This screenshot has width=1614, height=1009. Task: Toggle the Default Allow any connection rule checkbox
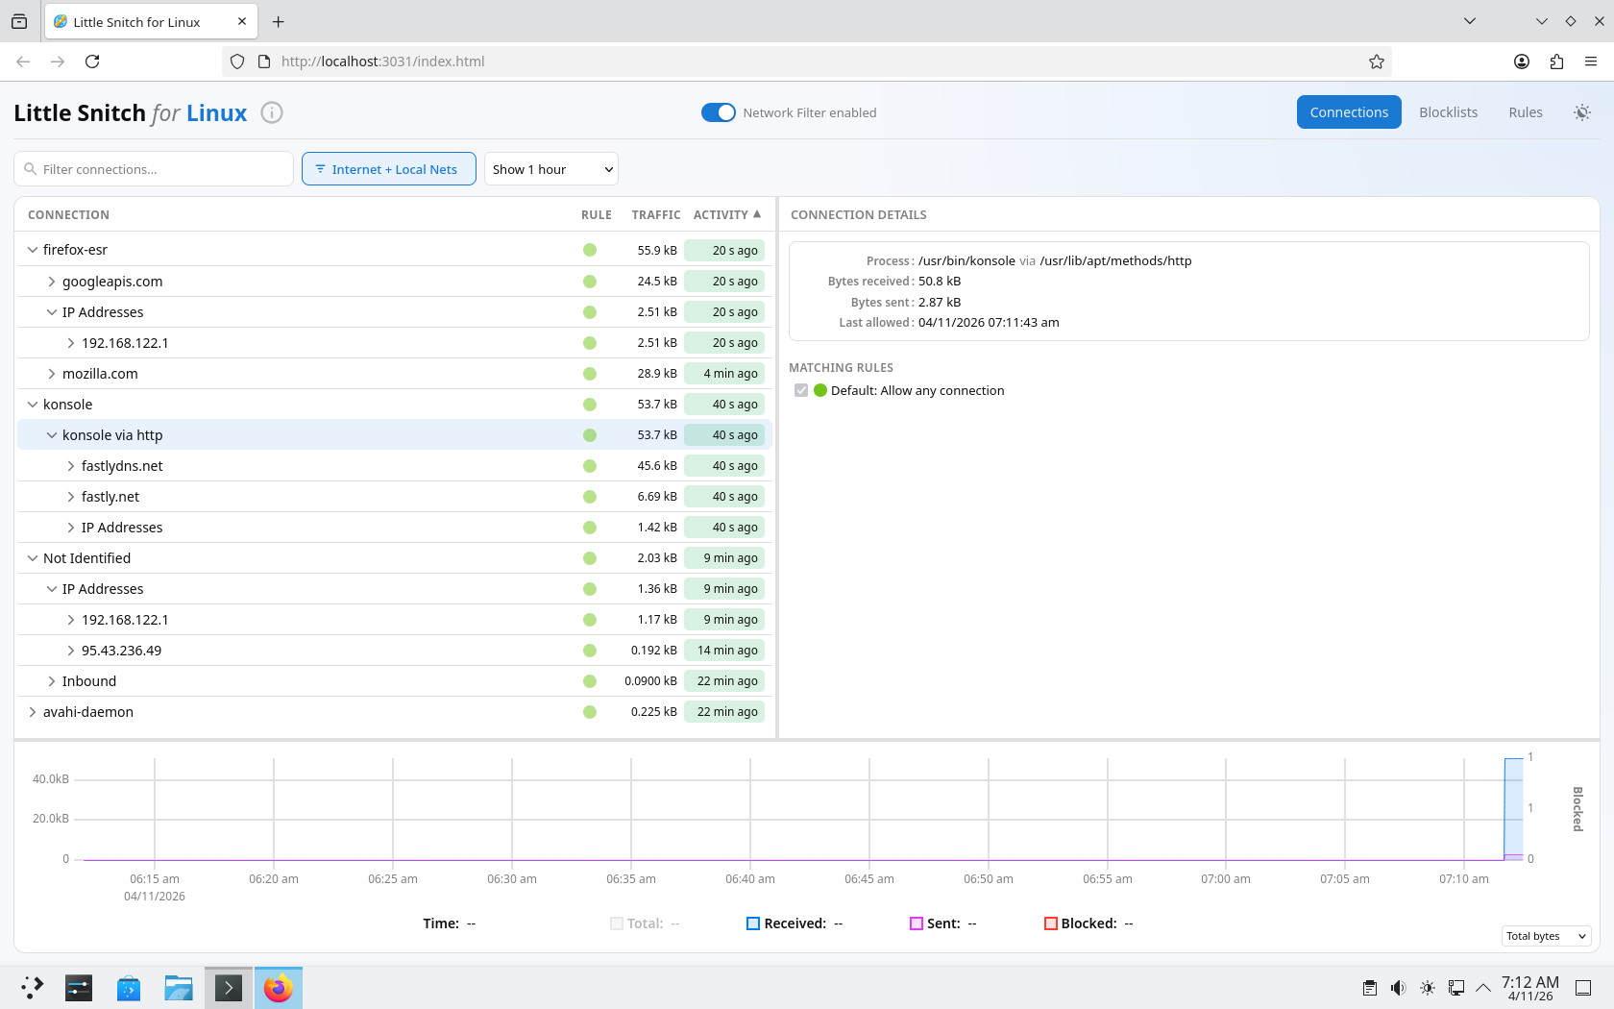tap(801, 390)
